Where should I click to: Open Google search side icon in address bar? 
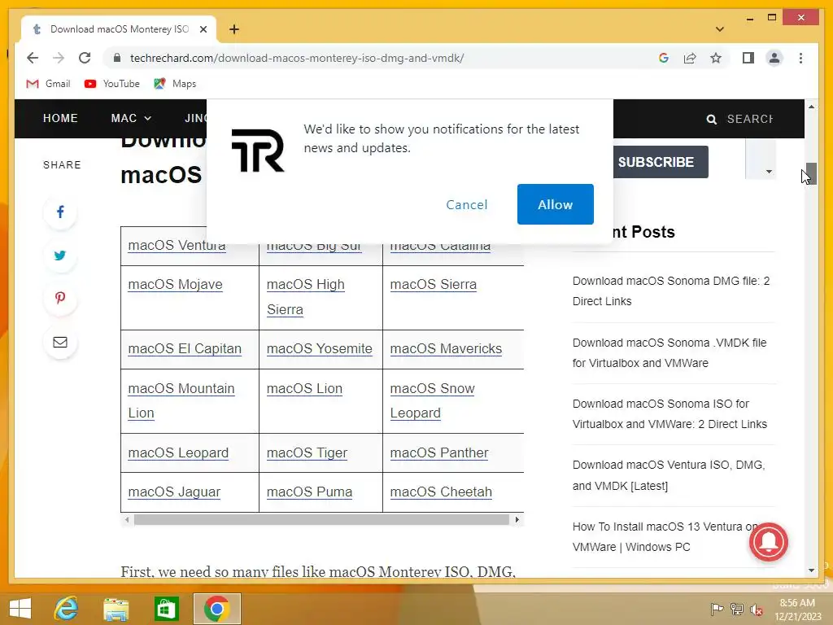coord(664,58)
